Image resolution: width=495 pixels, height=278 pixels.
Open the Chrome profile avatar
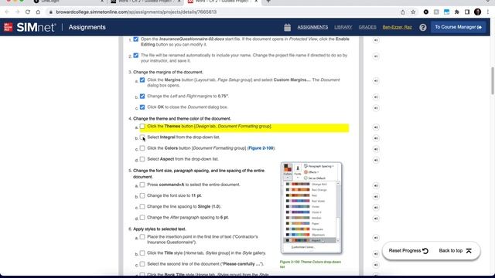pyautogui.click(x=478, y=12)
